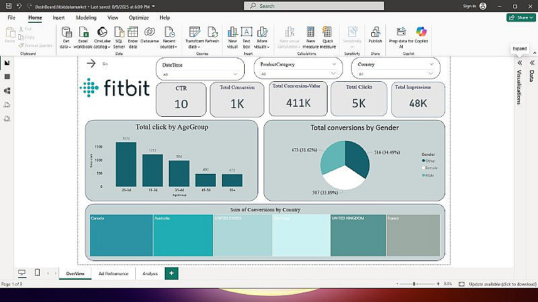The height and width of the screenshot is (302, 538).
Task: Switch to the Insert ribbon tab
Action: pos(59,17)
